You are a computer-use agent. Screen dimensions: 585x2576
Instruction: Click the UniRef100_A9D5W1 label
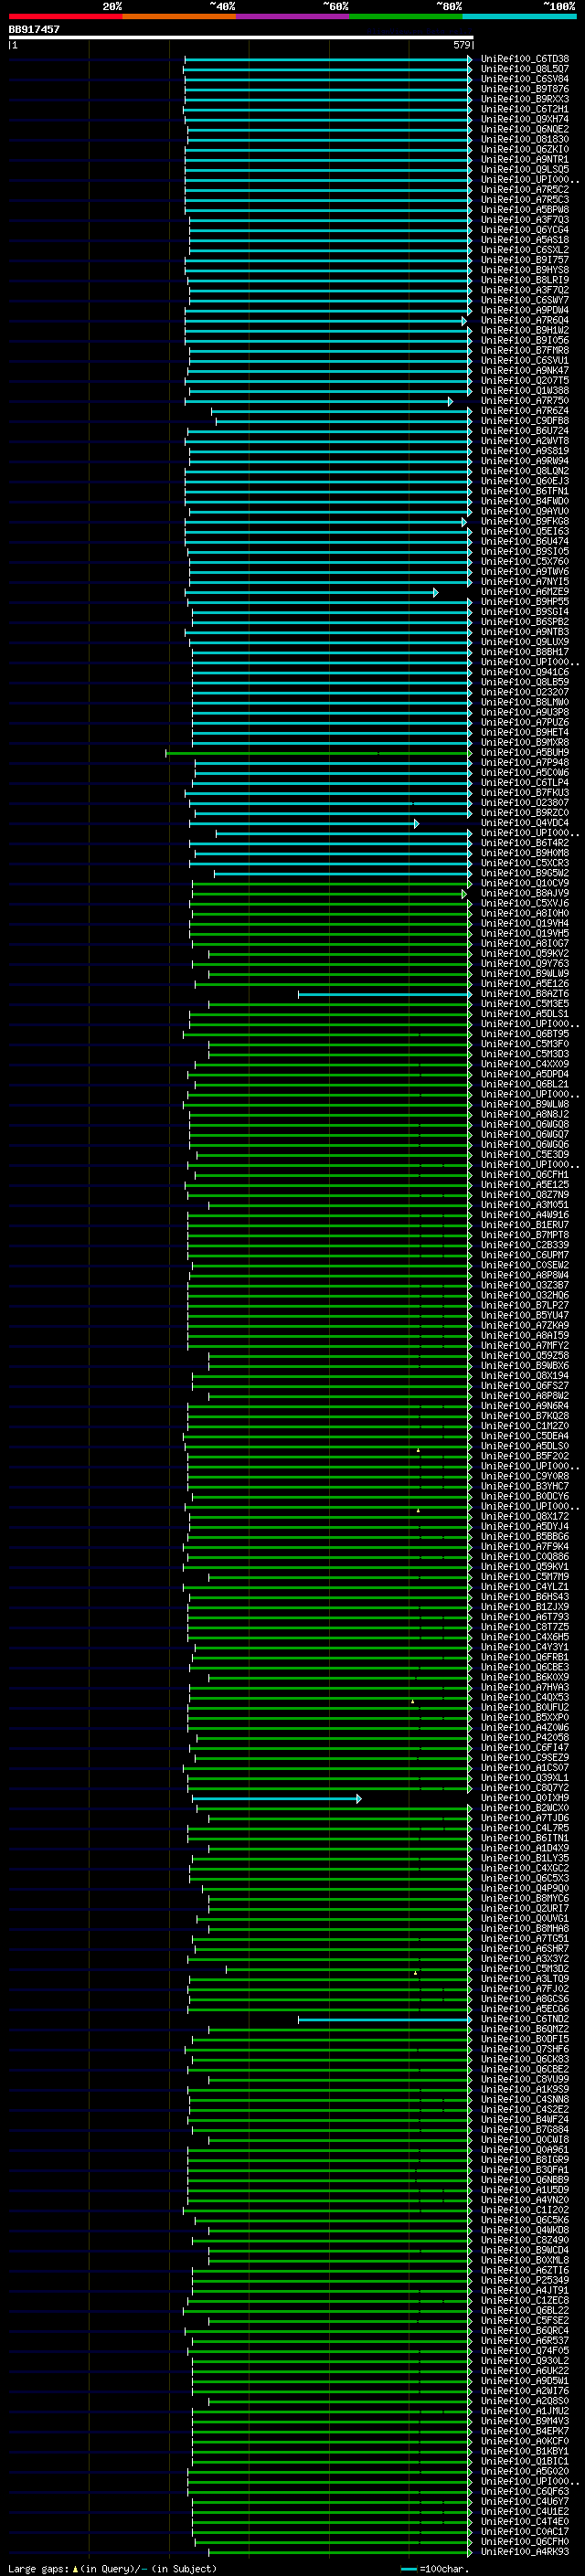click(525, 2380)
